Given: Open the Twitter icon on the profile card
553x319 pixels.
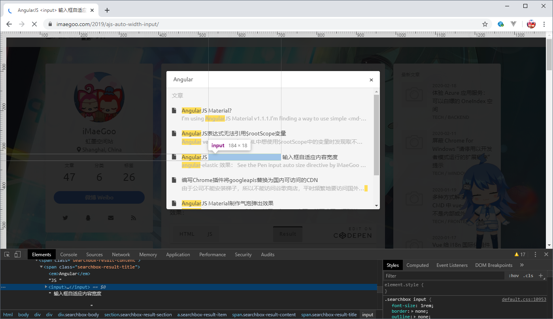Looking at the screenshot, I should coord(65,218).
